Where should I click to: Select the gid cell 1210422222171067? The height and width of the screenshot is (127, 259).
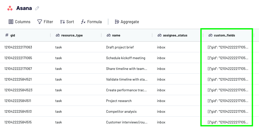tap(18, 69)
